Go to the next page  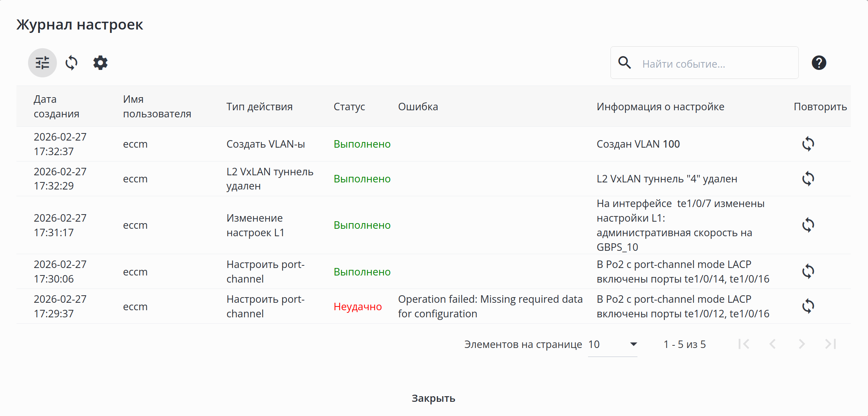[x=801, y=344]
